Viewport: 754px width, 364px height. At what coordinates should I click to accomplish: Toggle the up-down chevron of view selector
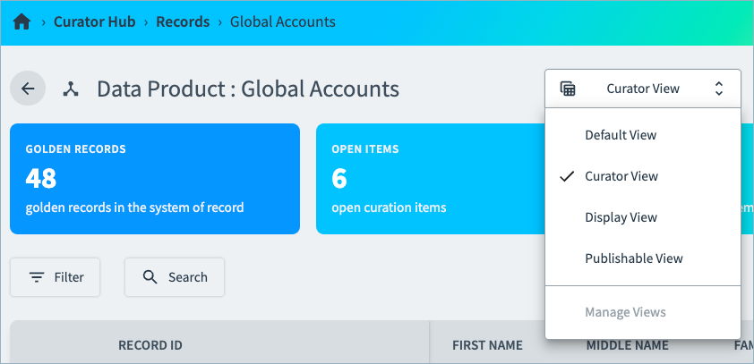719,89
